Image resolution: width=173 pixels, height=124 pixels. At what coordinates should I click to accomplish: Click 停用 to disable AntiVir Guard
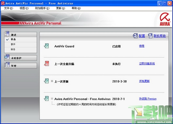point(142,46)
